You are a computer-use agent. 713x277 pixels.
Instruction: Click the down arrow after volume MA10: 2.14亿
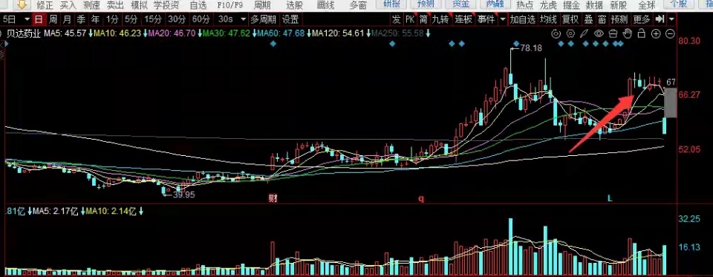(141, 211)
